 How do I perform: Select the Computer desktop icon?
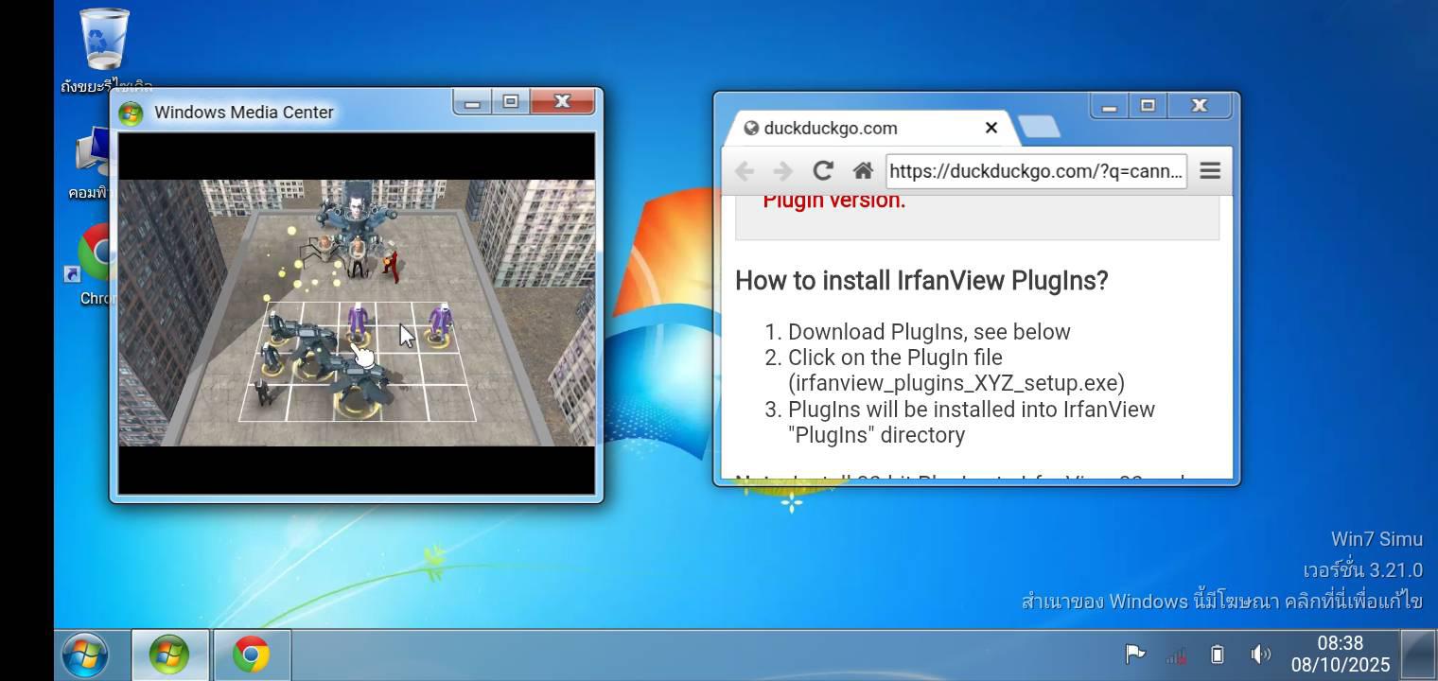pos(93,153)
